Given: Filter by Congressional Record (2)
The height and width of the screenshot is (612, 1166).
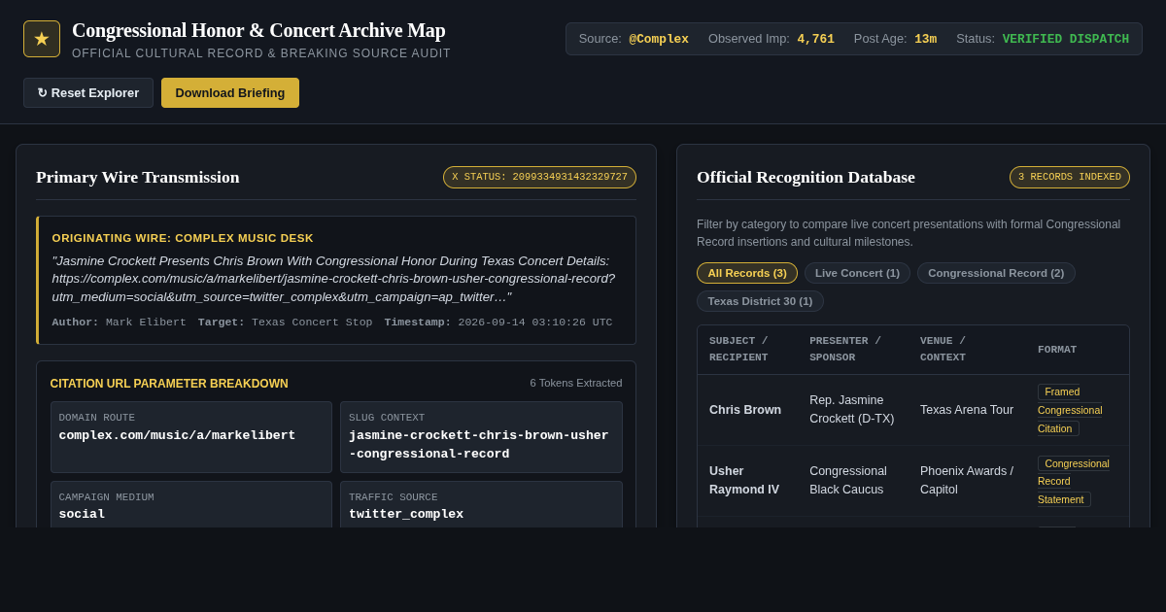Looking at the screenshot, I should point(996,273).
